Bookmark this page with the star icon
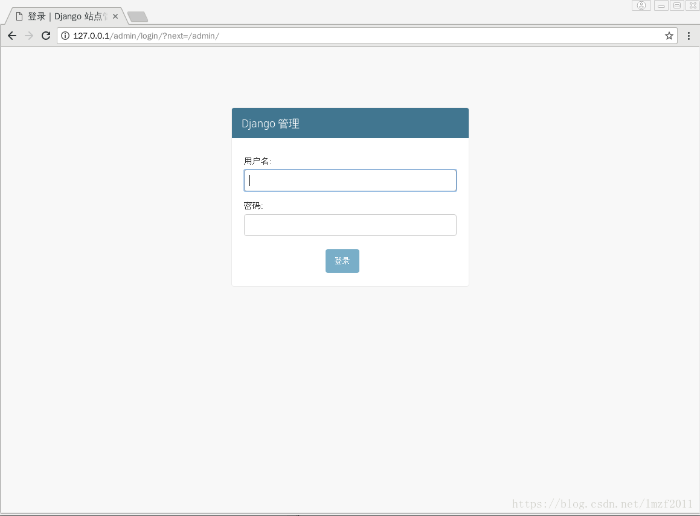This screenshot has height=516, width=700. pyautogui.click(x=669, y=36)
